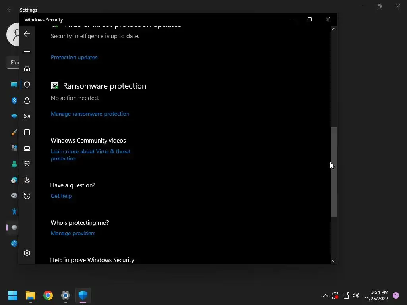The width and height of the screenshot is (407, 305).
Task: Switch to Settings in taskbar
Action: point(66,295)
